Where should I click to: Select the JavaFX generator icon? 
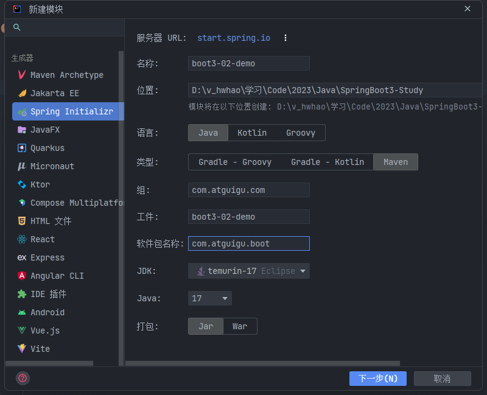pyautogui.click(x=22, y=130)
